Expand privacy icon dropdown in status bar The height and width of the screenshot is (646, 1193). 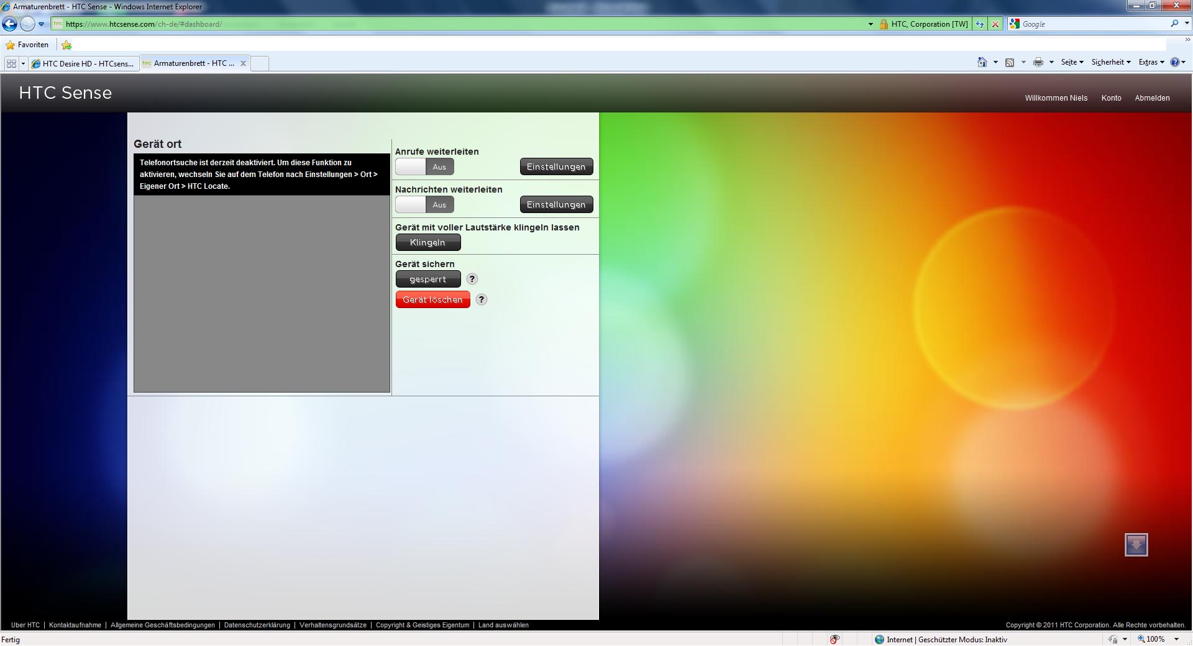pyautogui.click(x=1125, y=639)
